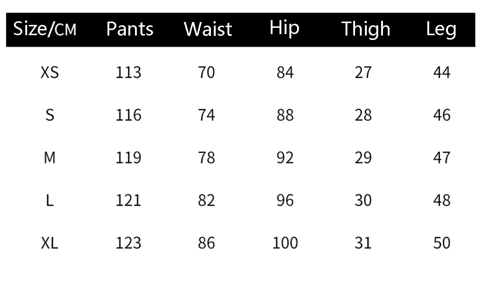Image resolution: width=482 pixels, height=293 pixels.
Task: Click hip value 100 for XL
Action: [x=285, y=243]
